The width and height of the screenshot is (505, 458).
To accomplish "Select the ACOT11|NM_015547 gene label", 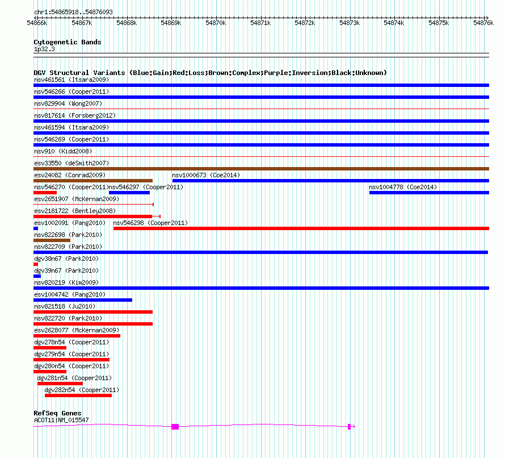I will [61, 420].
